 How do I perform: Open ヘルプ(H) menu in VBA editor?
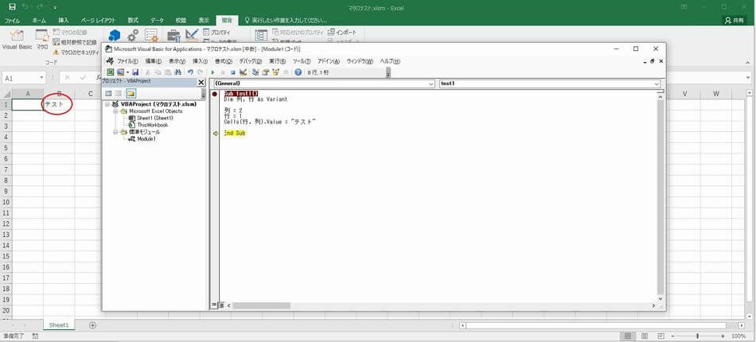(x=390, y=62)
